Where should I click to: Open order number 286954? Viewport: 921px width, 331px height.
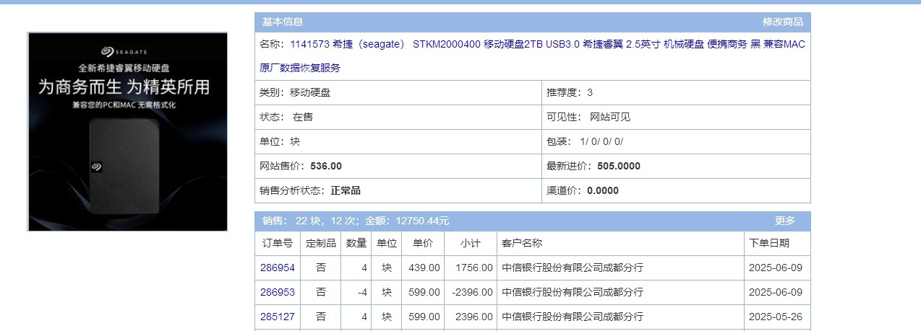pos(278,268)
